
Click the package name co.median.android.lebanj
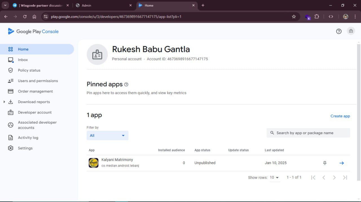[120, 166]
